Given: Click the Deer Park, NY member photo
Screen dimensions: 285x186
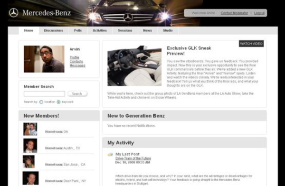Looking at the screenshot, I should (30, 178).
